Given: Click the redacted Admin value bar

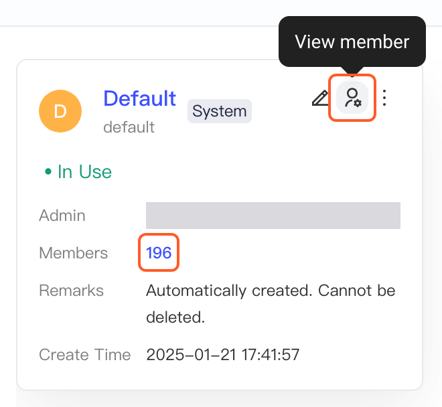Looking at the screenshot, I should pos(273,216).
